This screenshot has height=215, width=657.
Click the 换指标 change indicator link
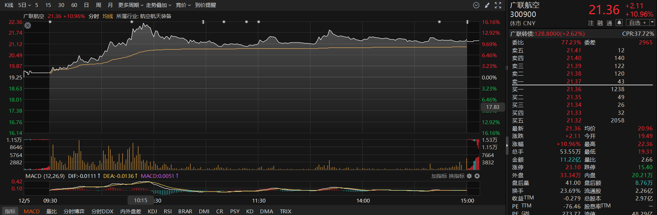pos(456,176)
